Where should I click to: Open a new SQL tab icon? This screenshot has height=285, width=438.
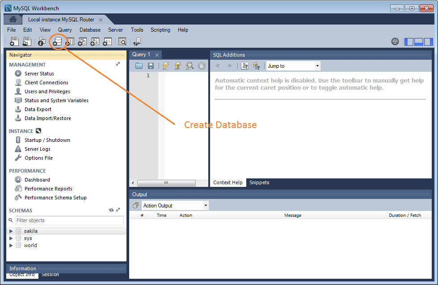[14, 41]
